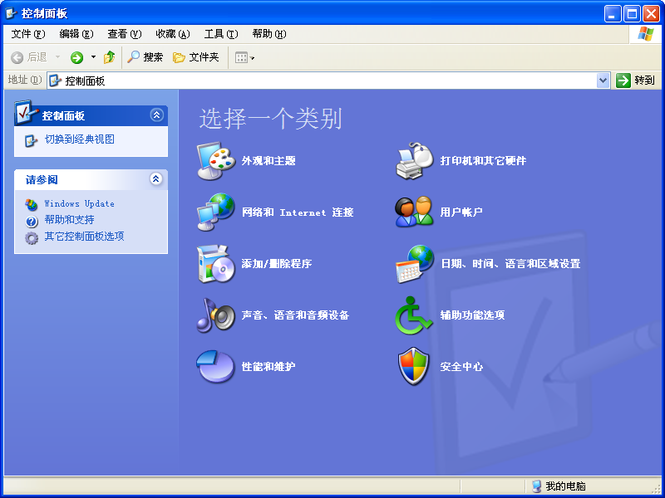Click the 切换到经典视图 link
This screenshot has height=498, width=665.
point(80,139)
